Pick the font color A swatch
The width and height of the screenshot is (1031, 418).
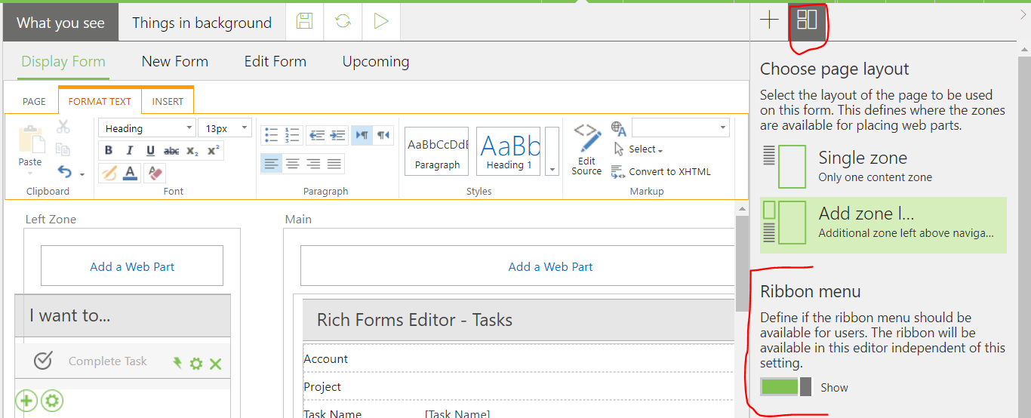[x=130, y=174]
